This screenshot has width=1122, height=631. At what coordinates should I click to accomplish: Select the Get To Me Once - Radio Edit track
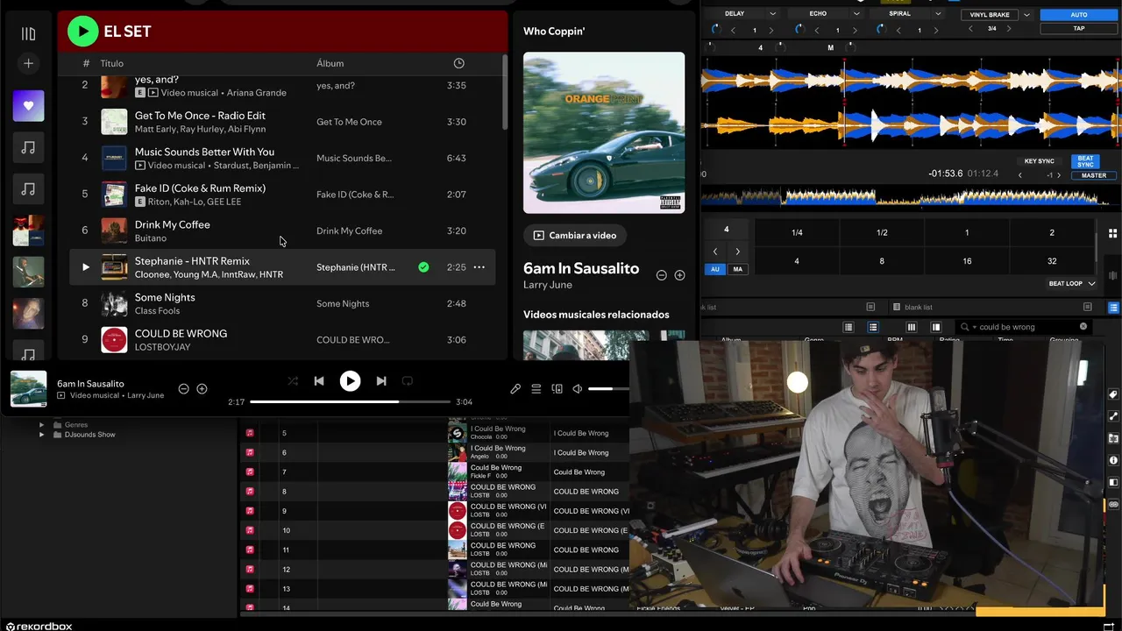tap(282, 122)
